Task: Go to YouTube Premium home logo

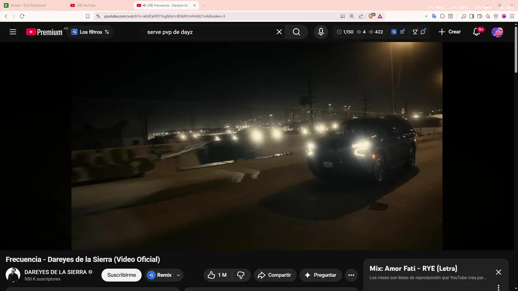Action: (44, 32)
